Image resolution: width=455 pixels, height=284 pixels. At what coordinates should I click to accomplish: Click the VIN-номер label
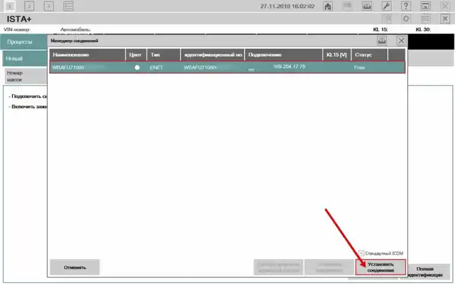coord(17,29)
